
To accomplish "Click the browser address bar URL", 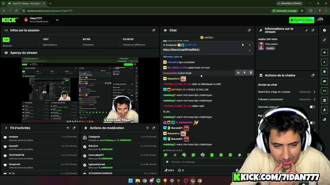I will coord(50,11).
